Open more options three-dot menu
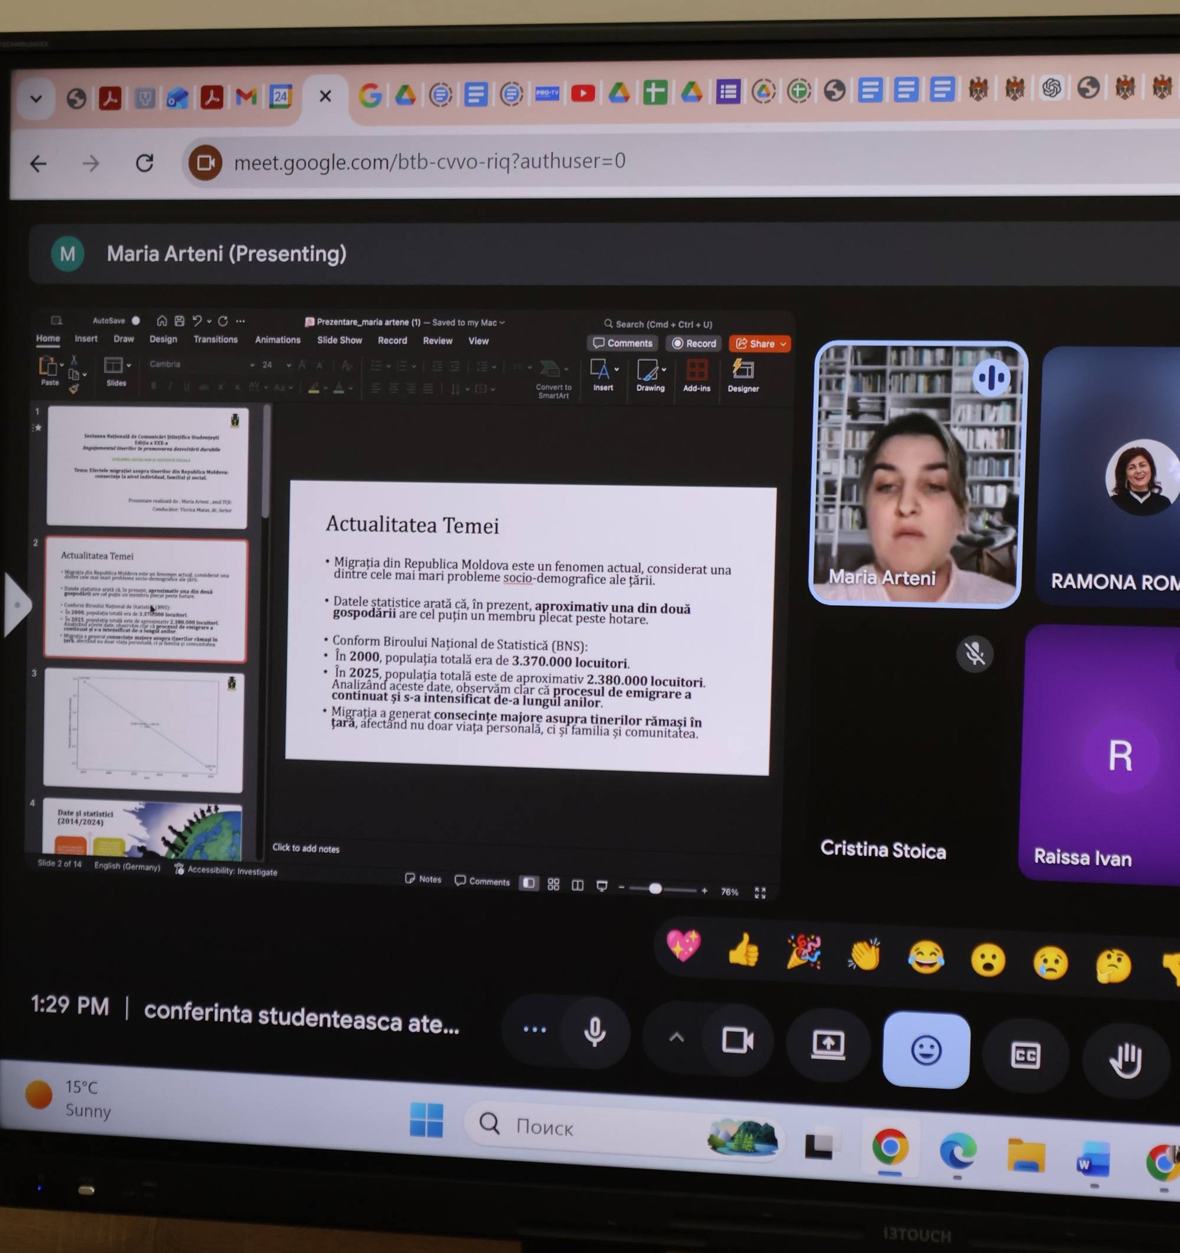1180x1253 pixels. (x=534, y=1029)
